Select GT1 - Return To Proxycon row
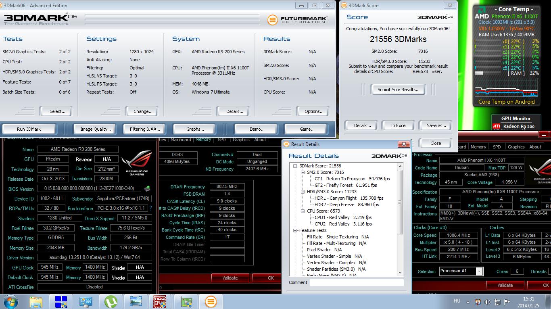The image size is (551, 309). tap(352, 179)
